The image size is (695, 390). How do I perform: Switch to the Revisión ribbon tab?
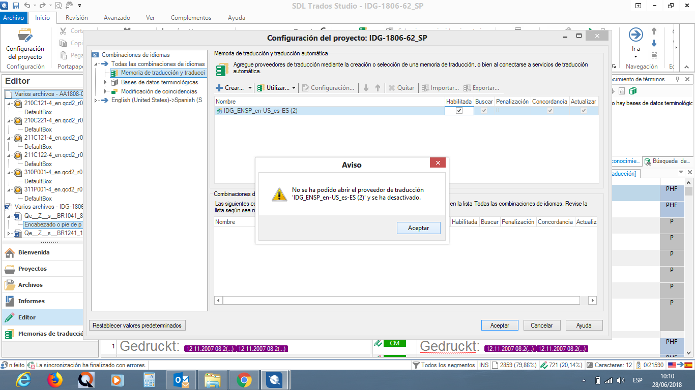tap(77, 17)
